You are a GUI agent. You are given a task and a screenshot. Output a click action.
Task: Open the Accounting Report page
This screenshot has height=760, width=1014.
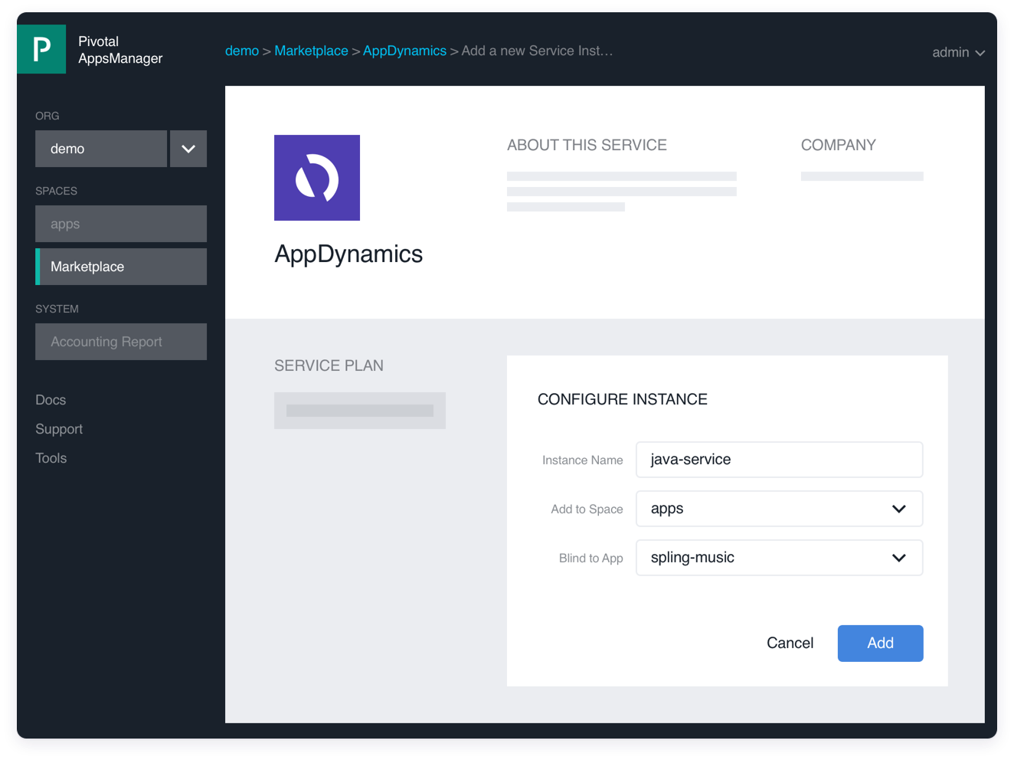coord(121,342)
